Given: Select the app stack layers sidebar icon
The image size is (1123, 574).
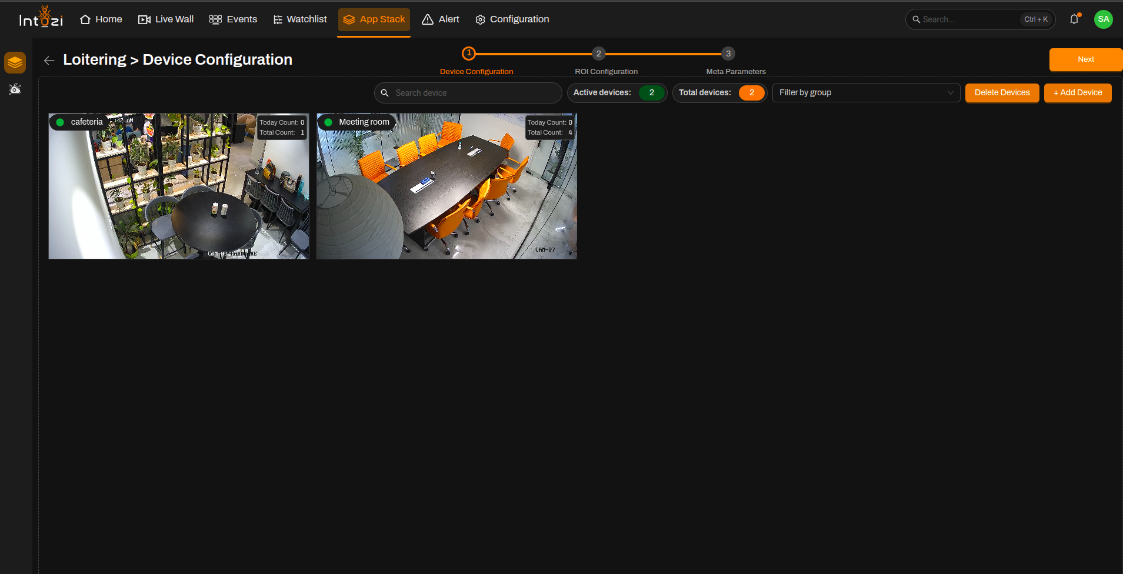Looking at the screenshot, I should coord(15,62).
